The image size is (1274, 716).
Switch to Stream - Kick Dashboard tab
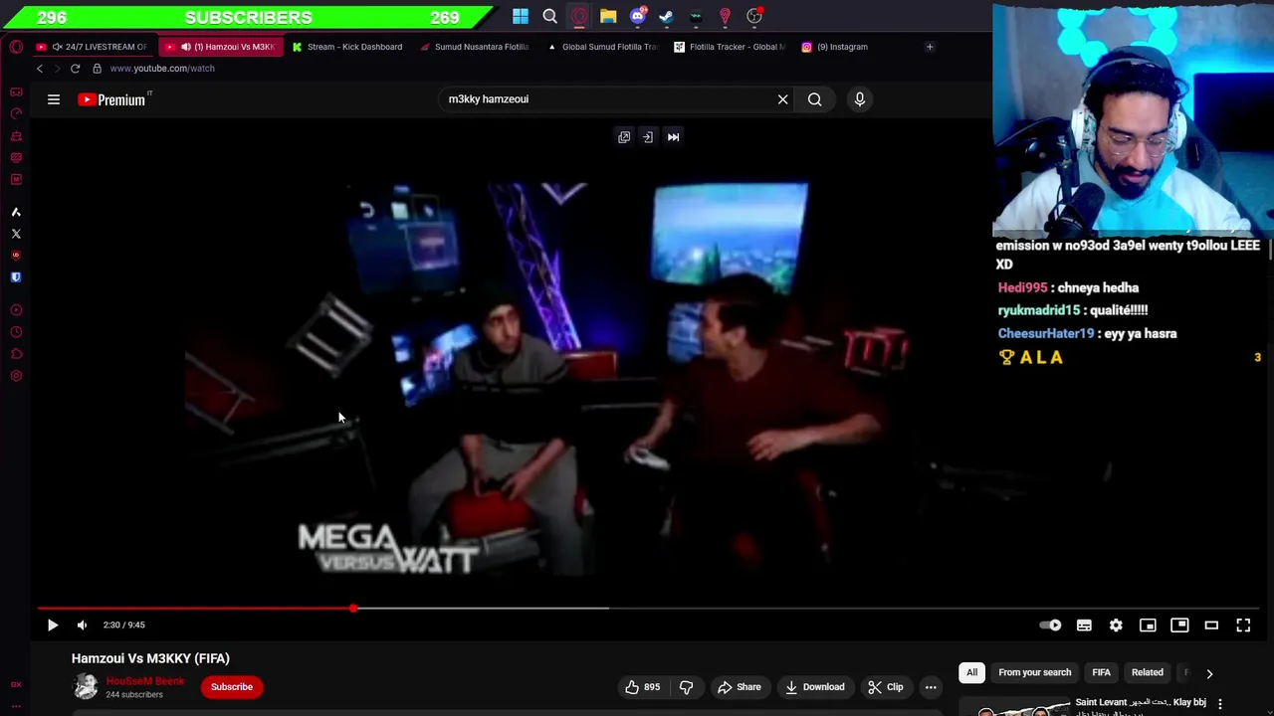(347, 47)
